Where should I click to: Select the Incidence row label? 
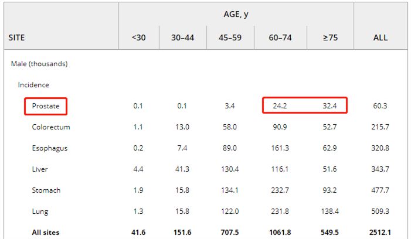point(33,85)
